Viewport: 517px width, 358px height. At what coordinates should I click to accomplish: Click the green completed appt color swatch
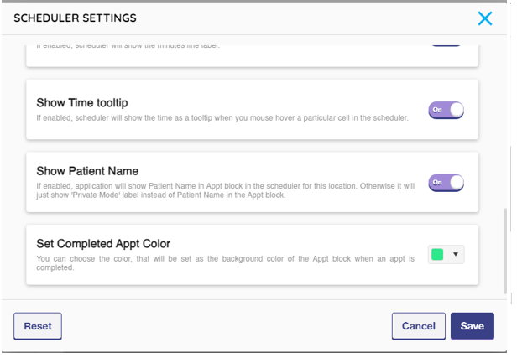437,254
